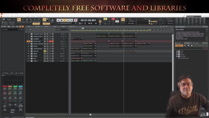Open the Advanced workspace dropdown
Screen dimensions: 209x118
pos(194,16)
